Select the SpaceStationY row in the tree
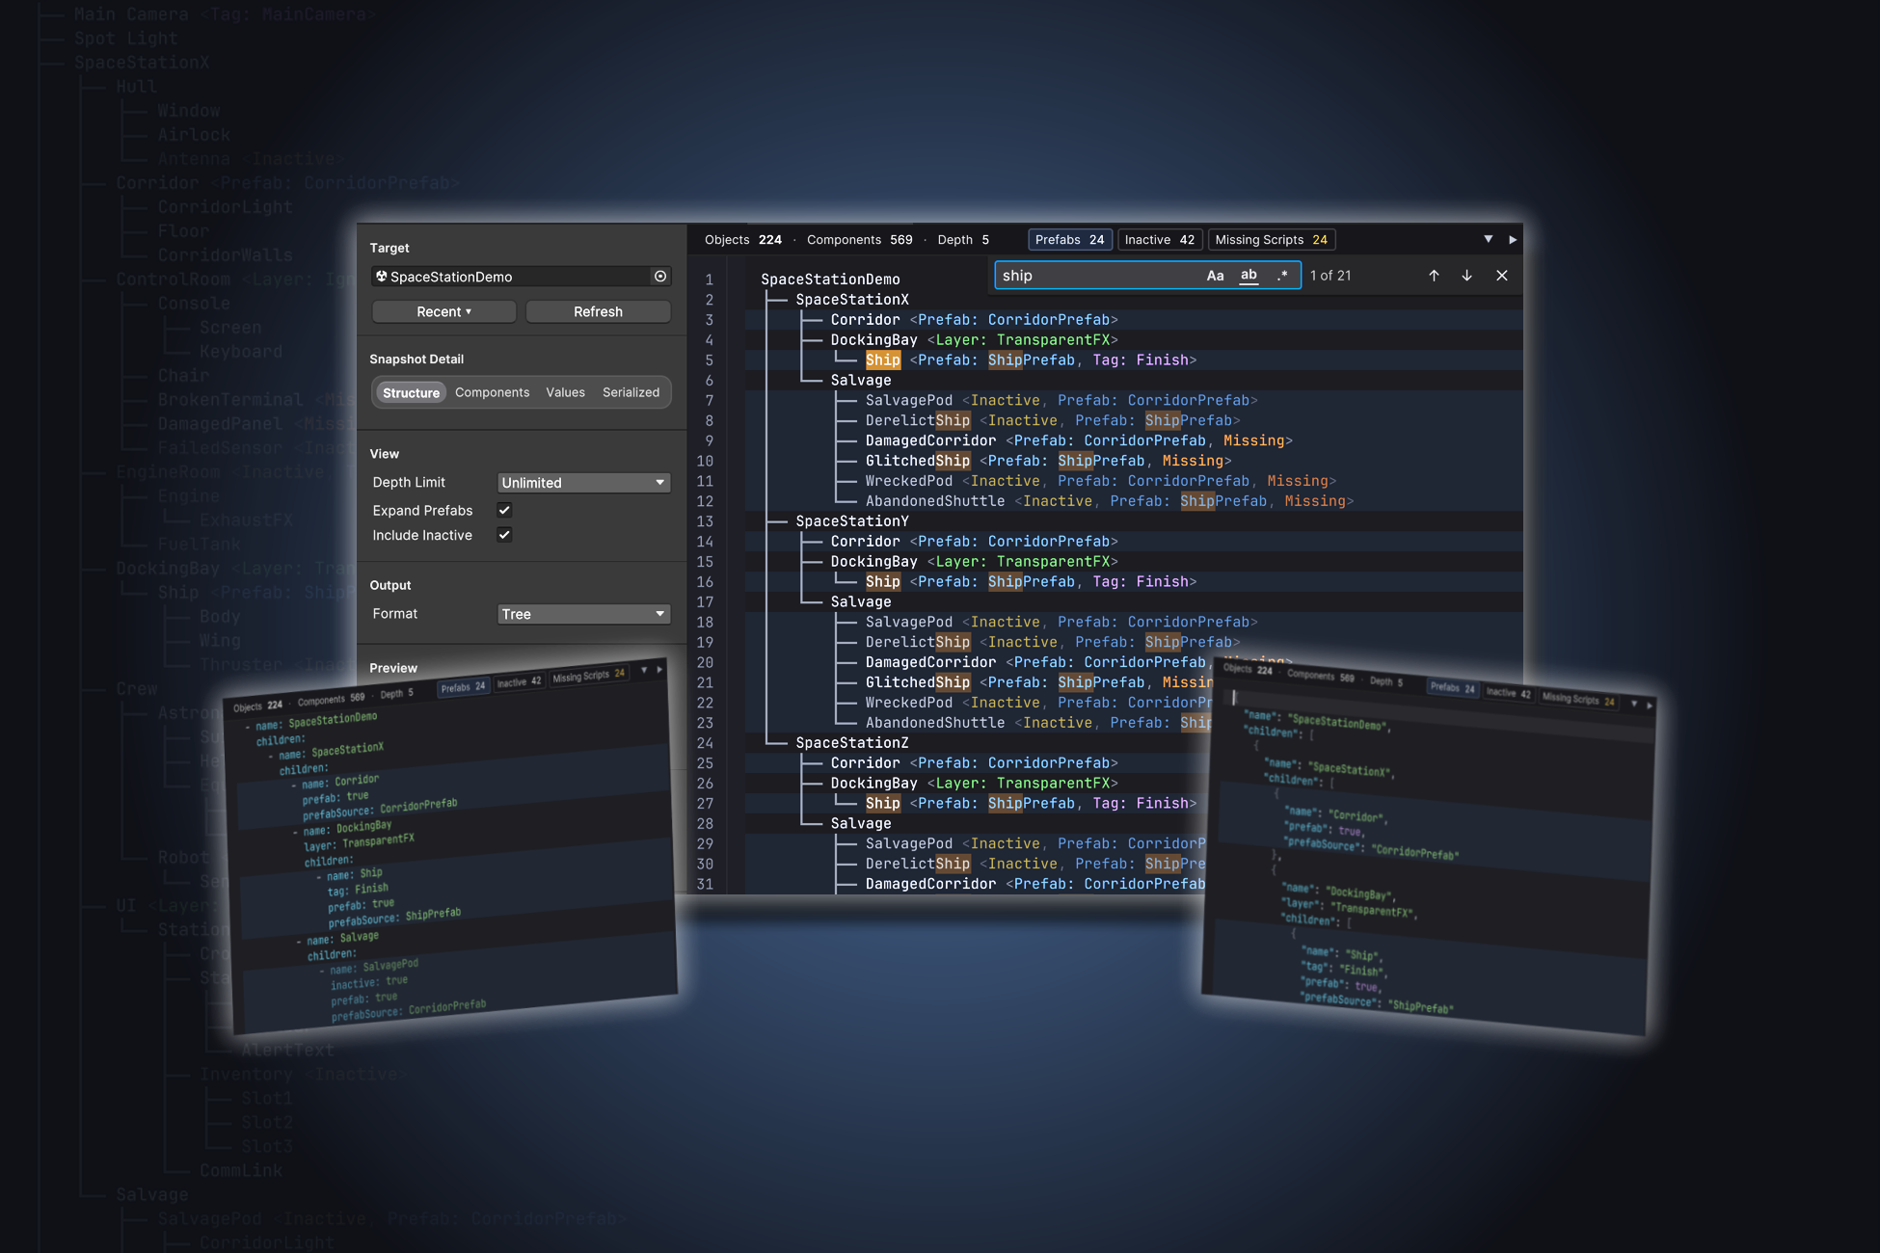Image resolution: width=1880 pixels, height=1253 pixels. click(x=852, y=521)
